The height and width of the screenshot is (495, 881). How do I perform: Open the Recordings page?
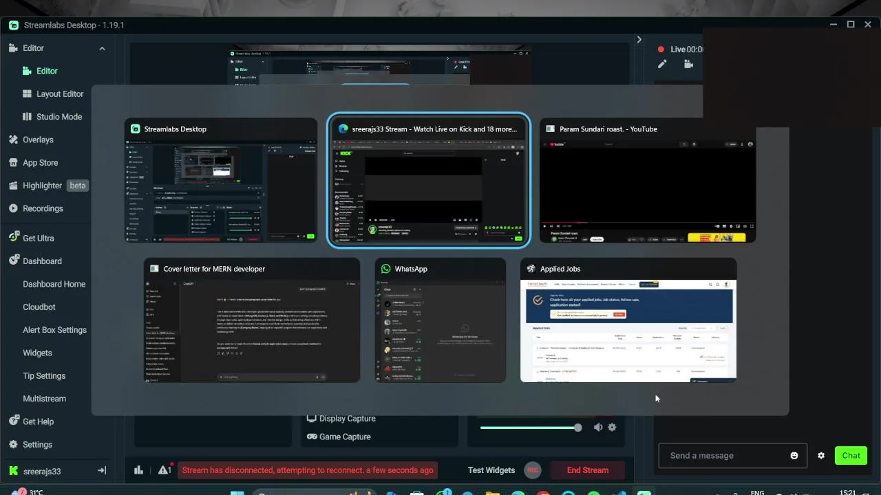(x=36, y=208)
